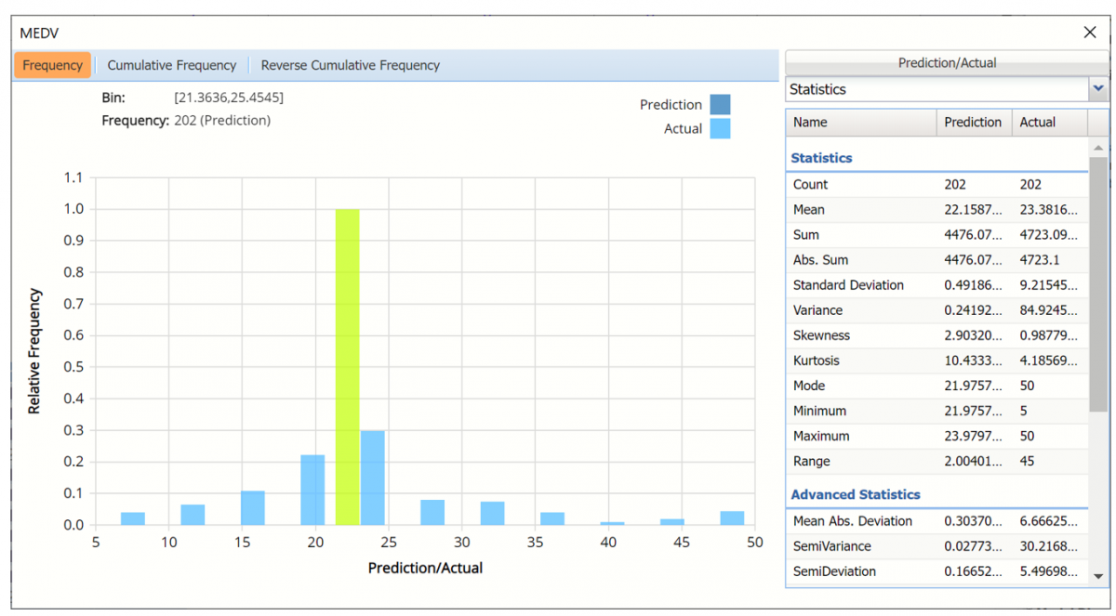Click the Actual legend color swatch

720,129
